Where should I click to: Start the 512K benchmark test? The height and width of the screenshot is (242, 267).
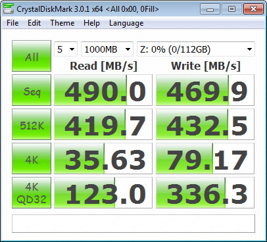tap(32, 124)
